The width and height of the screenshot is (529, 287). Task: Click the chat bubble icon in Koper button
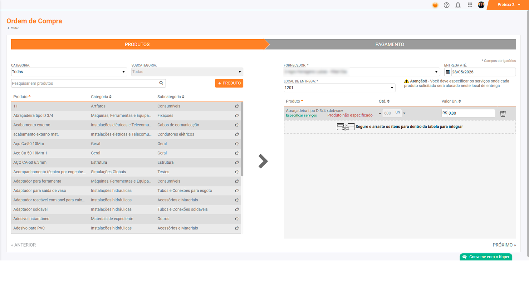pyautogui.click(x=464, y=257)
